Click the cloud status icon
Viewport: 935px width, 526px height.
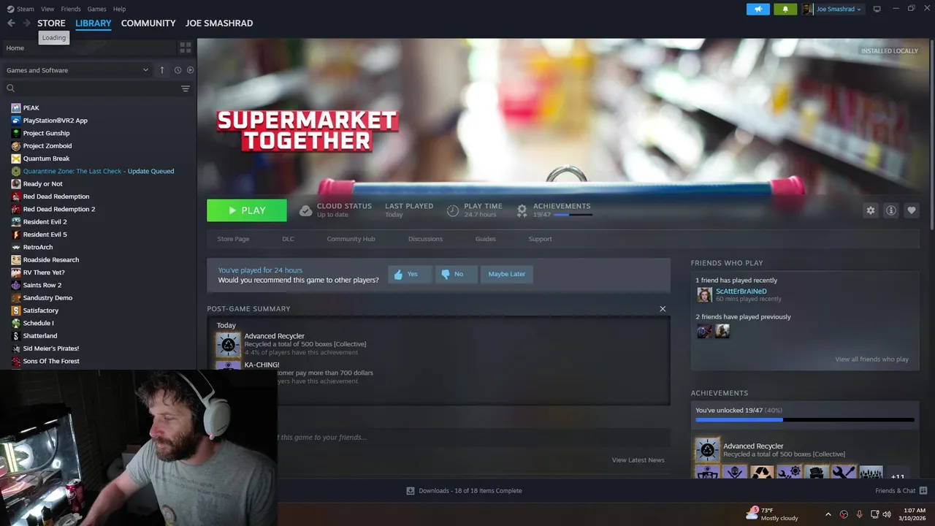point(305,210)
